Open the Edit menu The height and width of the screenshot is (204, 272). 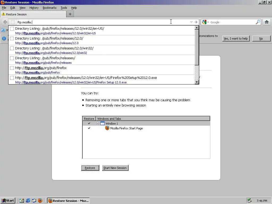(13, 8)
